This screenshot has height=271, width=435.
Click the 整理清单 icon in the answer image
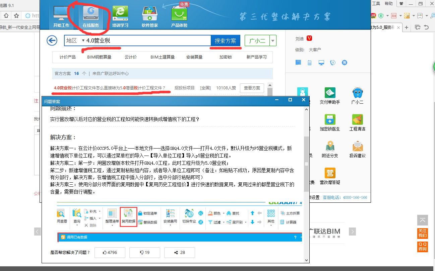tap(112, 216)
